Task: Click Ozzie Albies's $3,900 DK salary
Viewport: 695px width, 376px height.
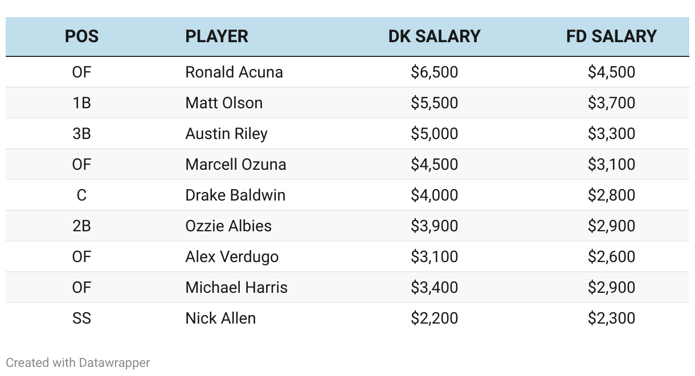Action: point(434,226)
